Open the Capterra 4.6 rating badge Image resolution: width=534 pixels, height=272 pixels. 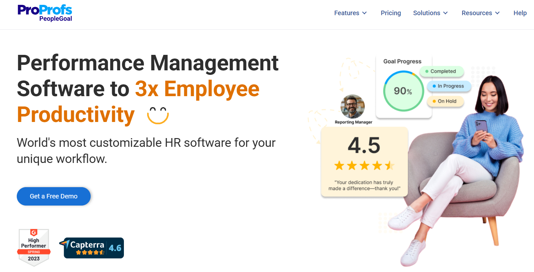coord(94,248)
